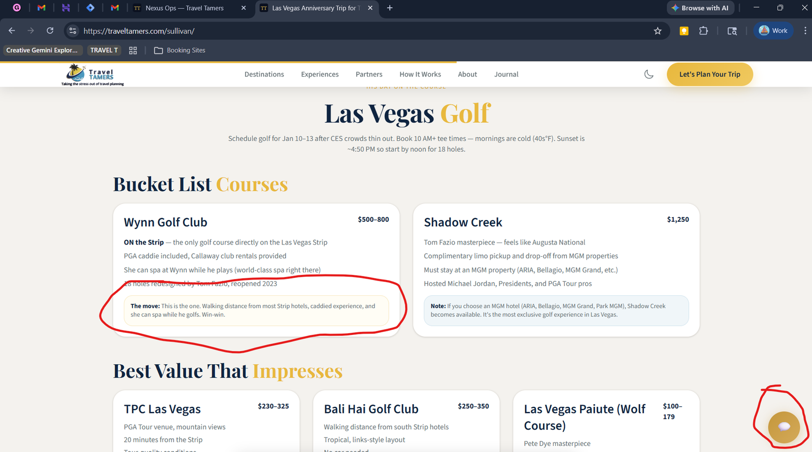Bookmark this page with the star icon

(658, 31)
